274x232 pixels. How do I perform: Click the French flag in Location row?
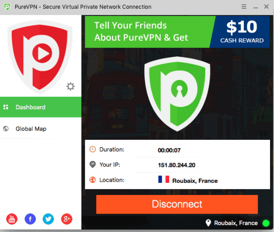[x=164, y=179]
